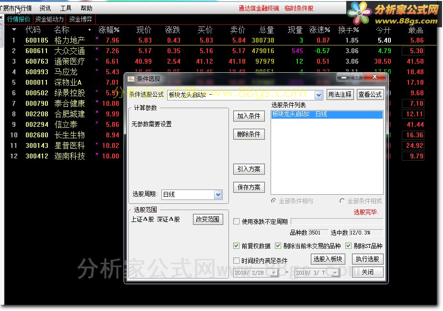Toggle 使用涨跌不定周期 checkbox
This screenshot has height=311, width=443.
tap(237, 222)
